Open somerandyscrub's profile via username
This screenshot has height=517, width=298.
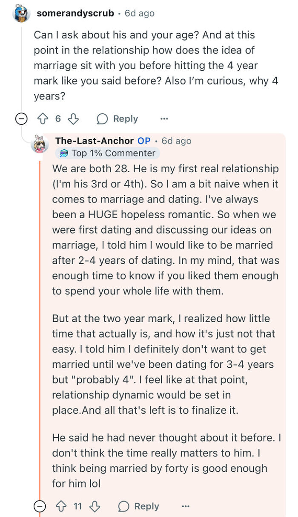(x=74, y=13)
